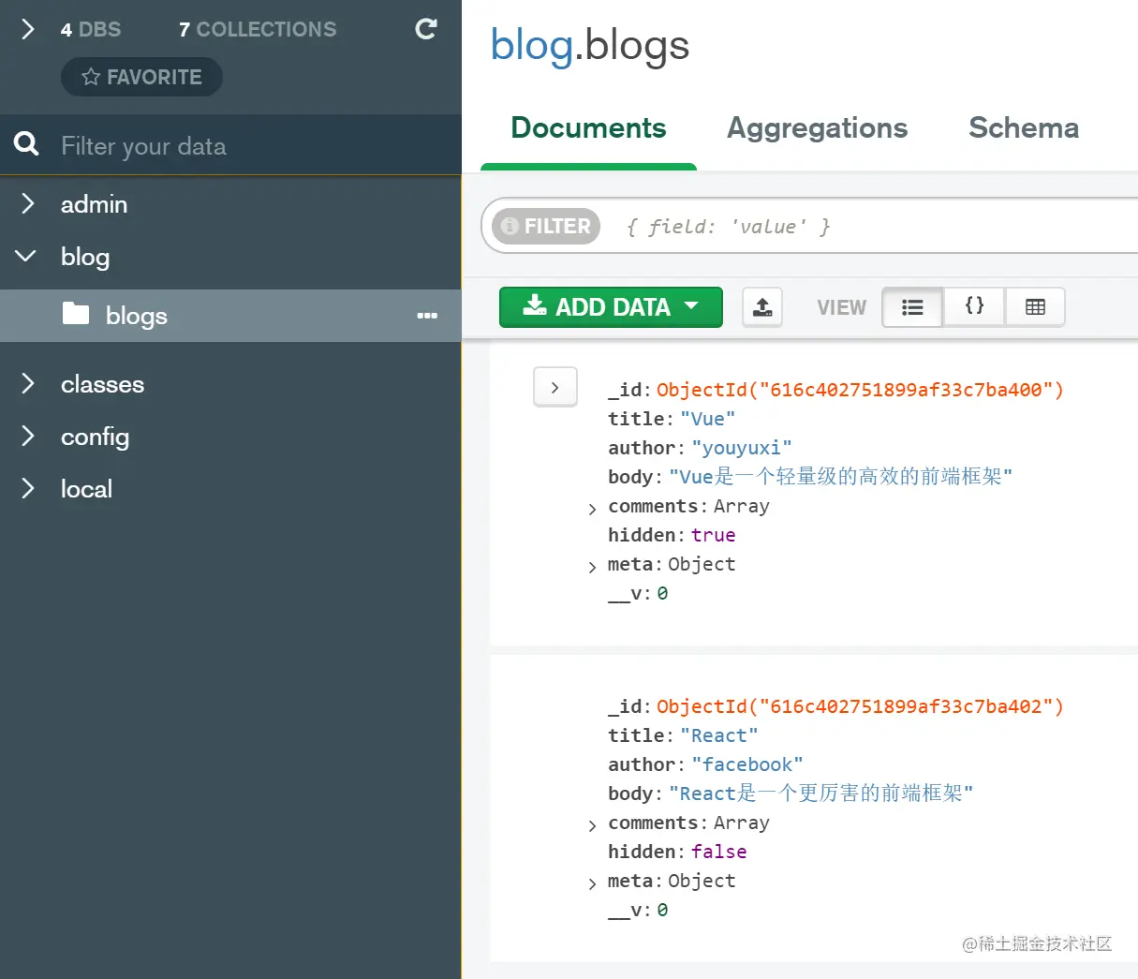Expand the local database
The width and height of the screenshot is (1138, 979).
point(27,488)
